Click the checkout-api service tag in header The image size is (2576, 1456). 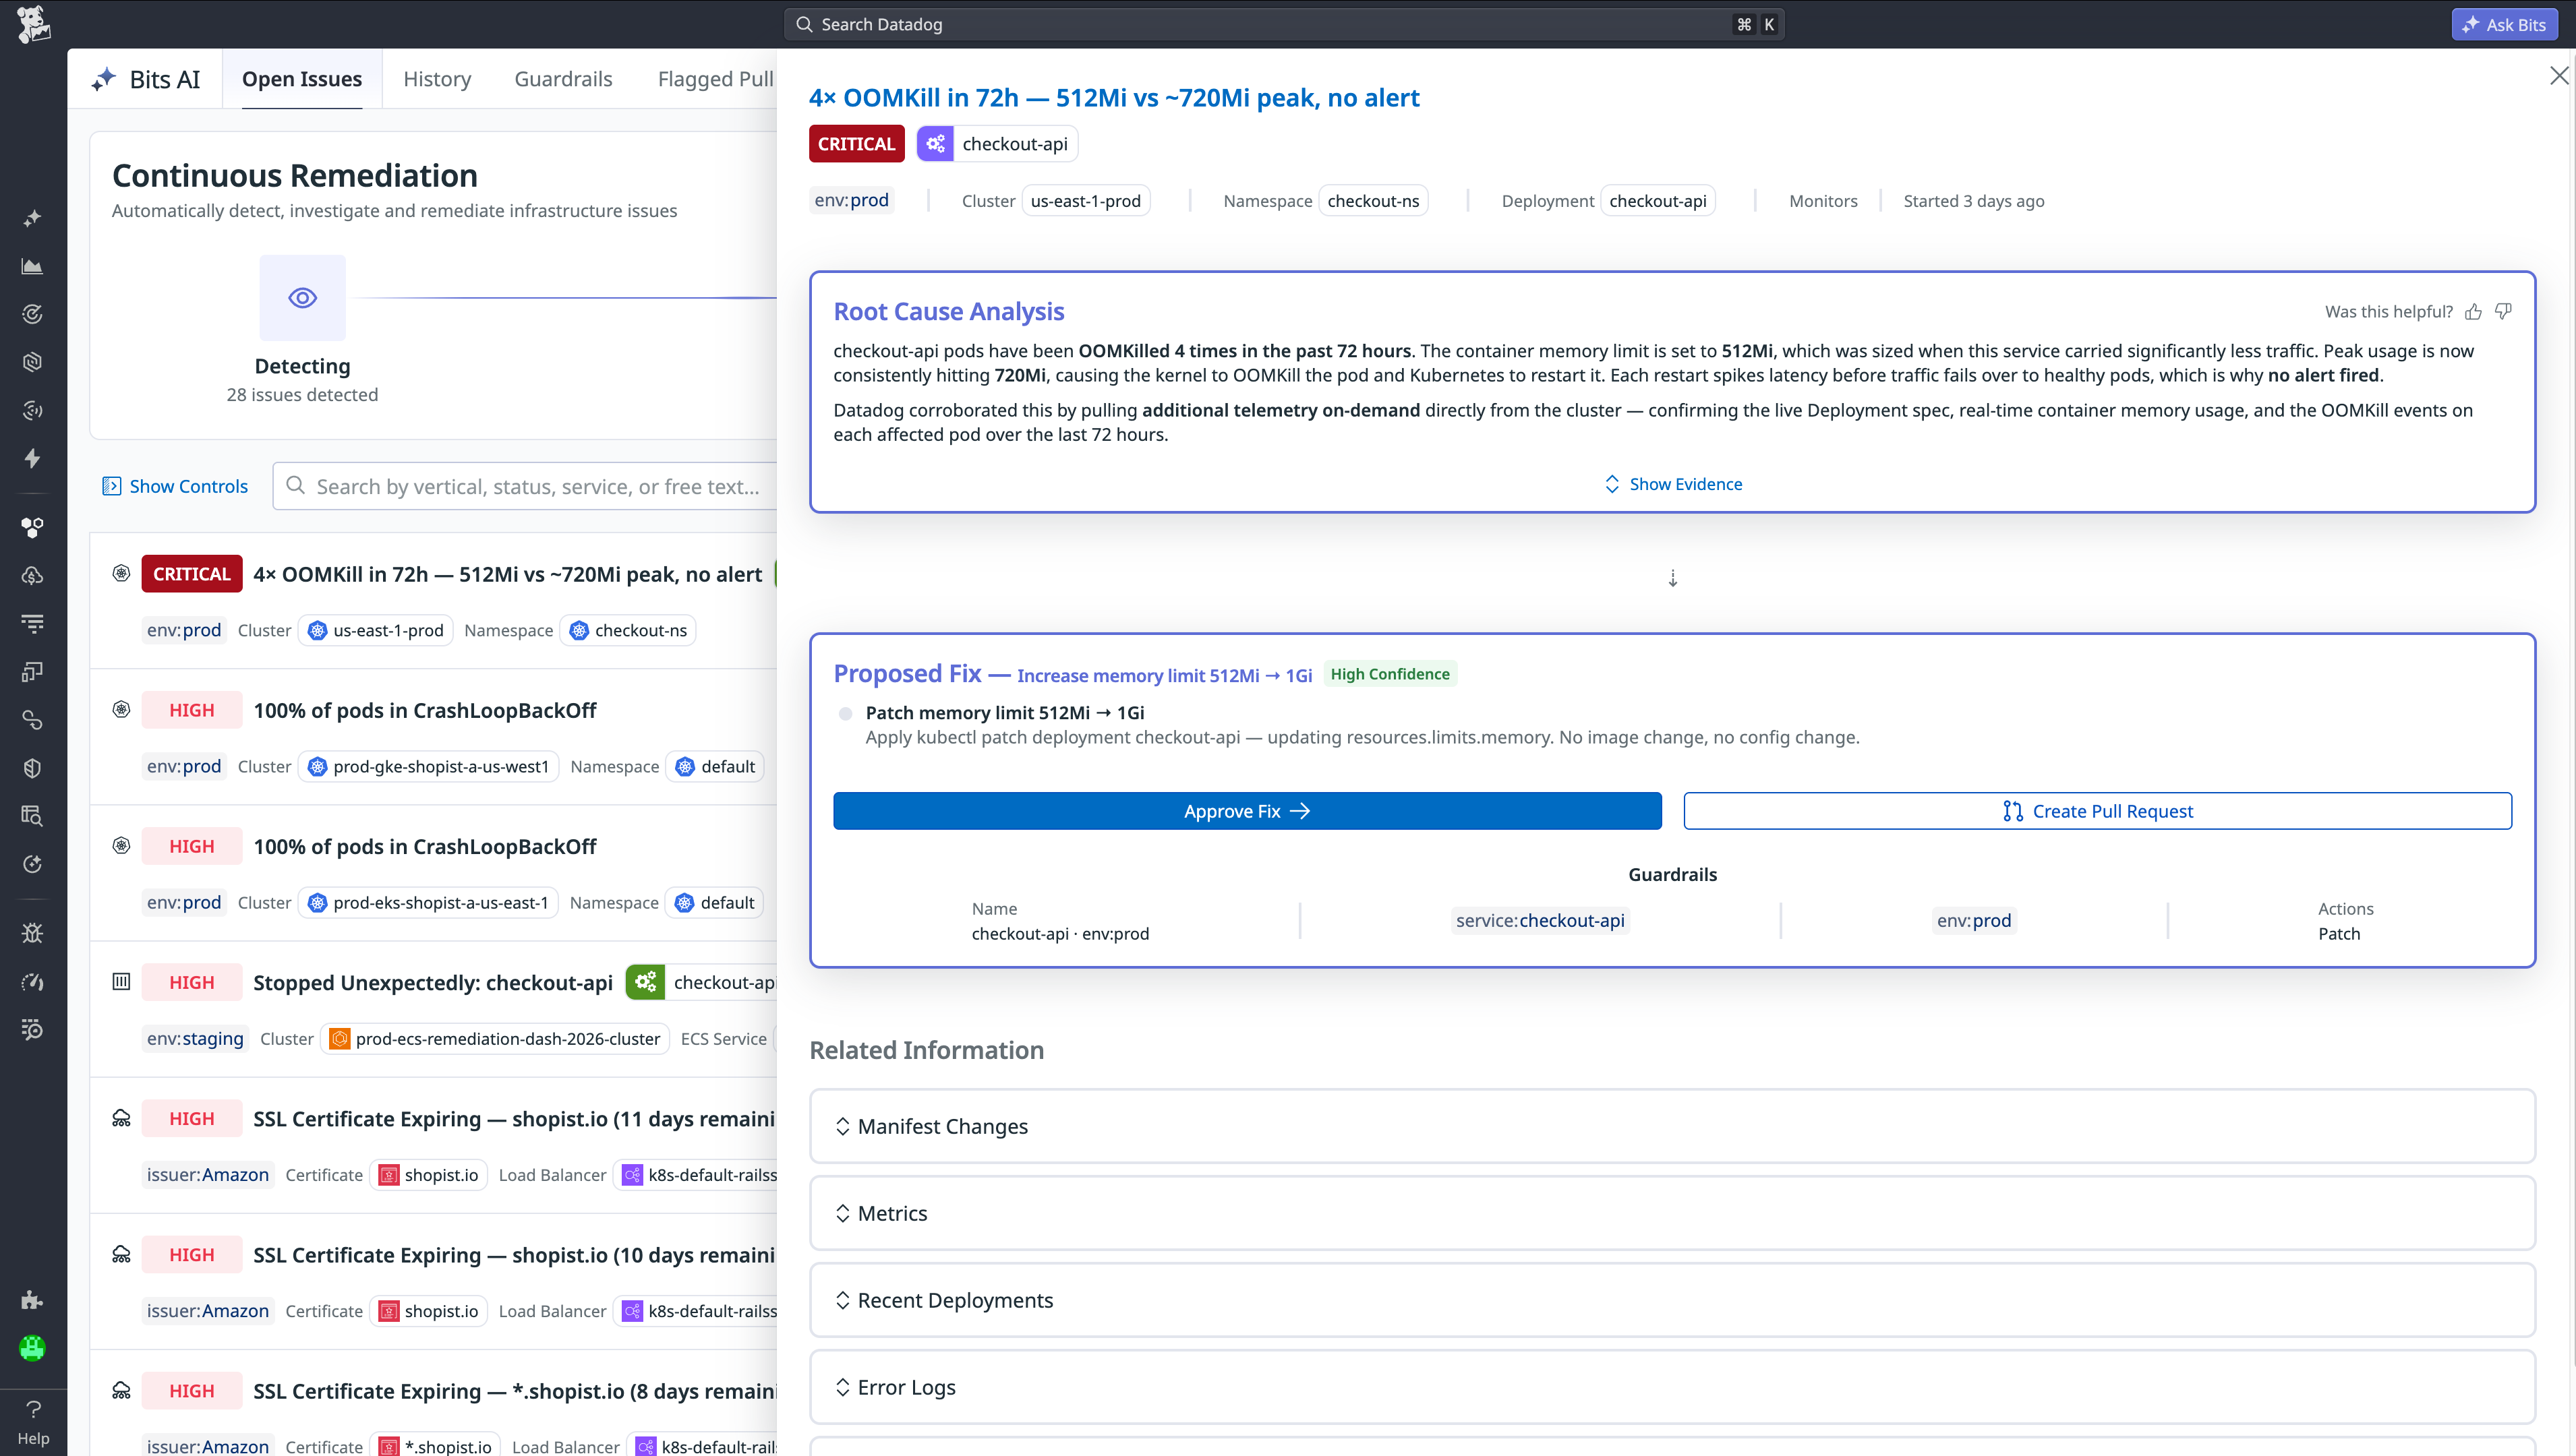pos(997,143)
